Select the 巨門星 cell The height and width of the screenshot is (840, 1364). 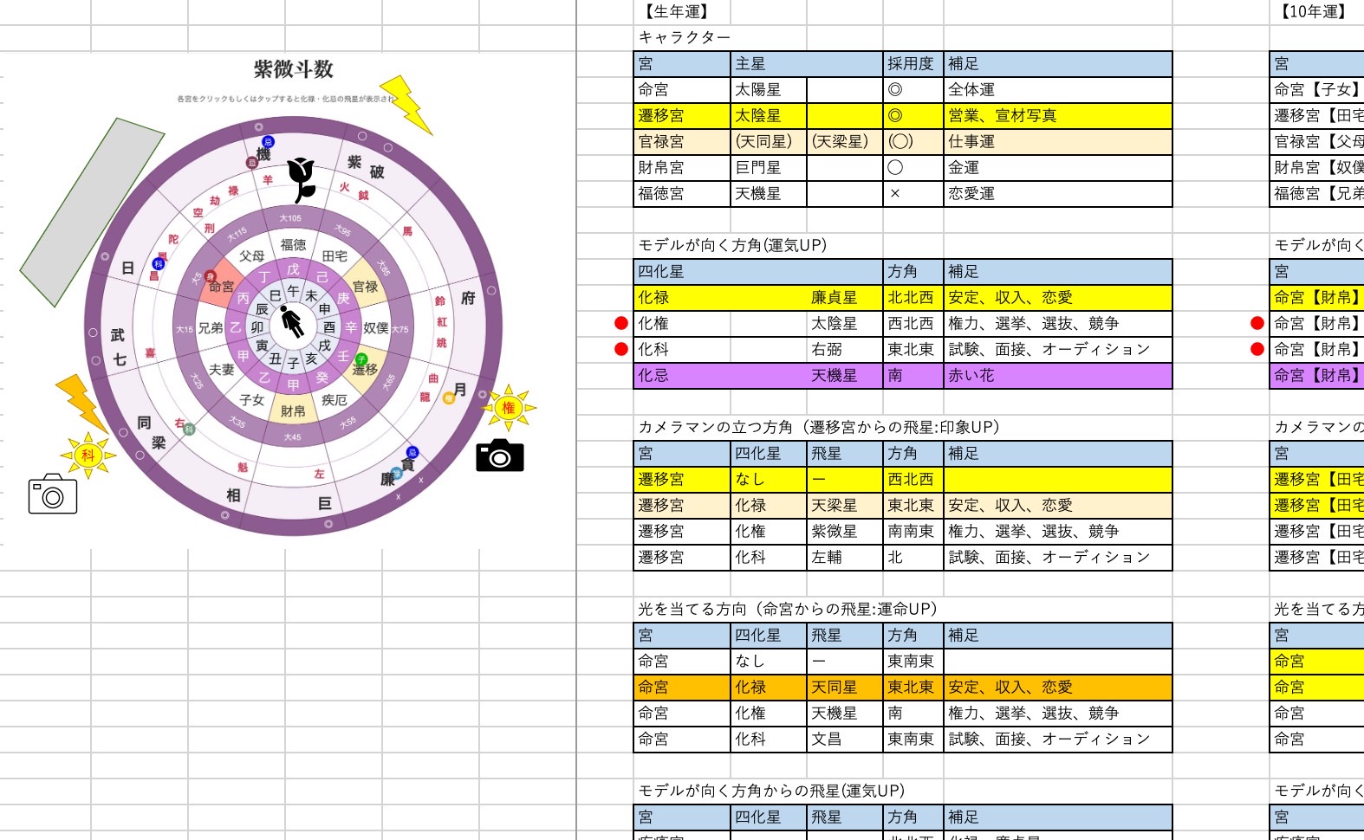pyautogui.click(x=768, y=168)
